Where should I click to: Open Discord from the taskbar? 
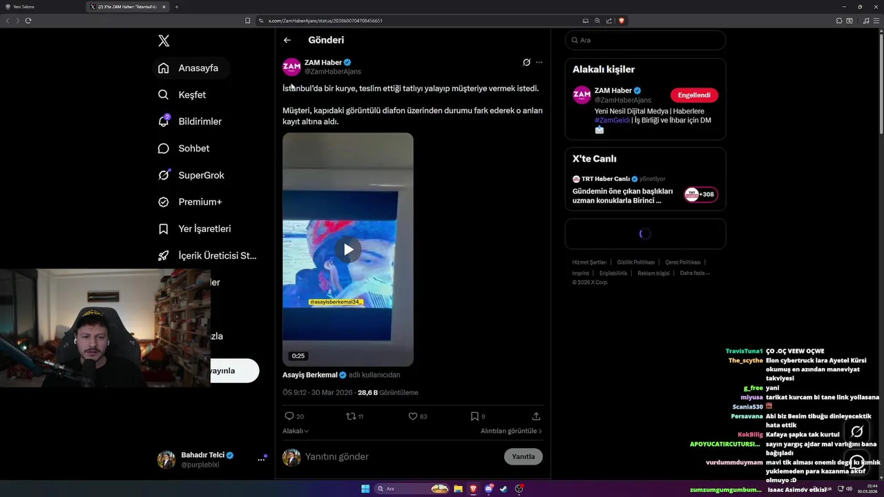pyautogui.click(x=488, y=489)
